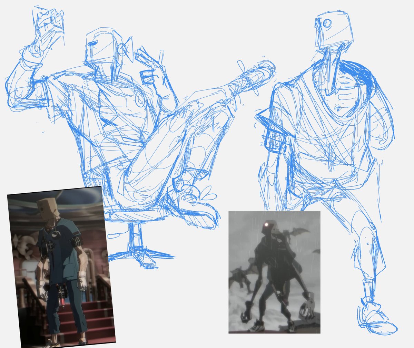This screenshot has height=348, width=414.
Task: Click the paper-bag doctor reference image
Action: pyautogui.click(x=61, y=267)
